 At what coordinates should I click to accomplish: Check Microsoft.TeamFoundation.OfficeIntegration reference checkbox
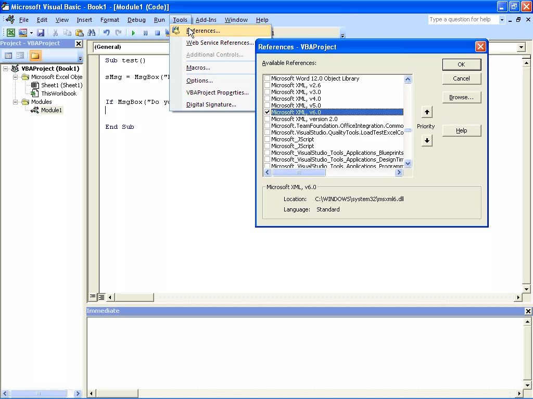tap(267, 126)
